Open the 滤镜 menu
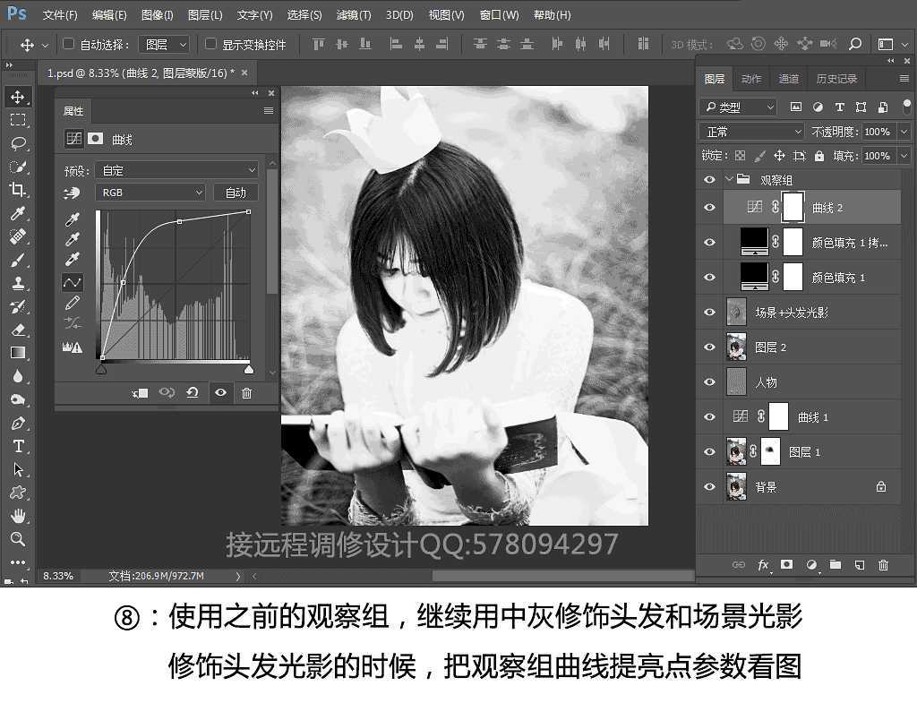Viewport: 917px width, 703px height. point(355,14)
